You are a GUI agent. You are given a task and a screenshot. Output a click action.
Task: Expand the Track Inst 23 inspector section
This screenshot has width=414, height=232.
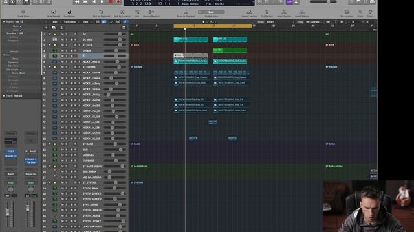4,96
